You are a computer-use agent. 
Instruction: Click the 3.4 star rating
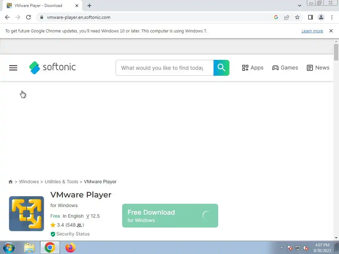tap(57, 225)
